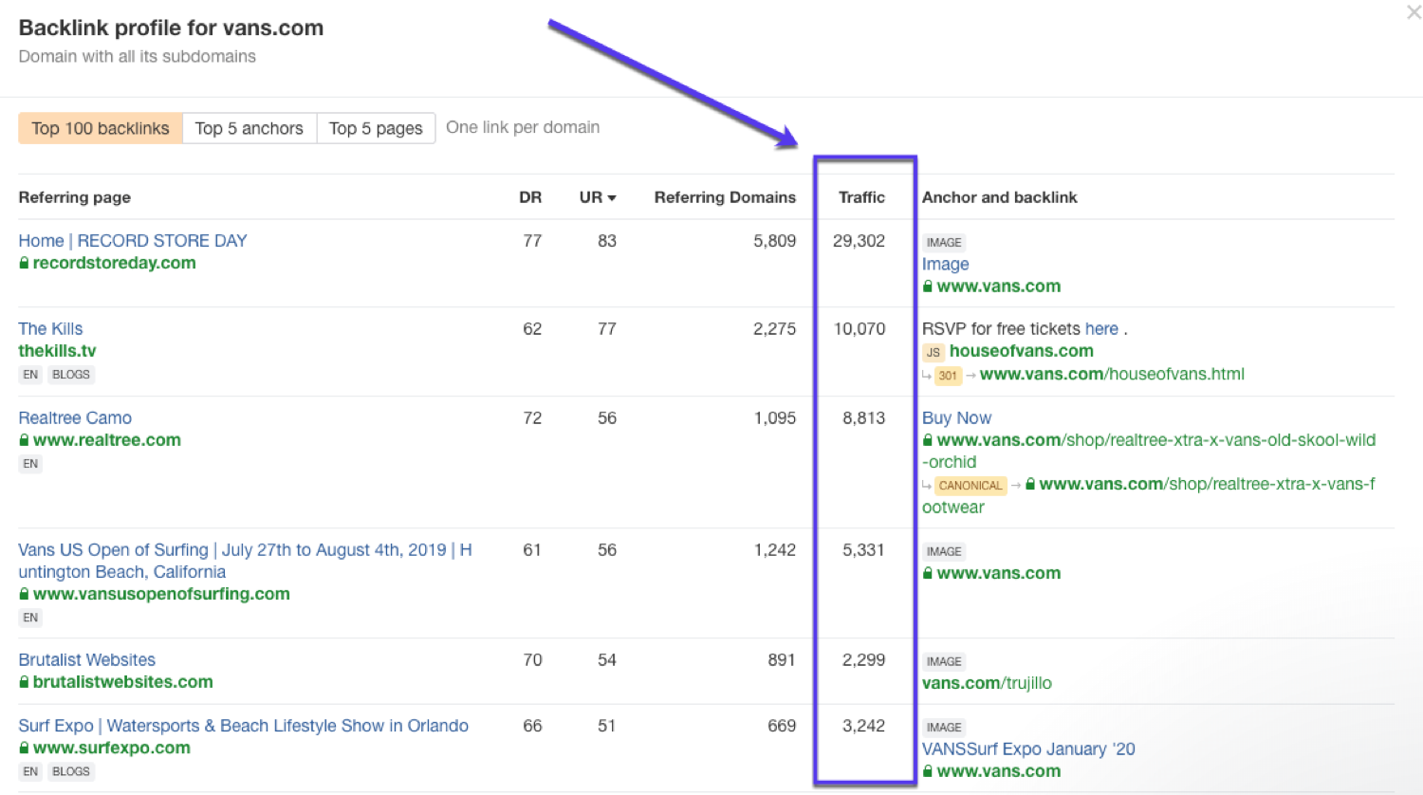
Task: Sort results by the Traffic column header
Action: pos(861,196)
